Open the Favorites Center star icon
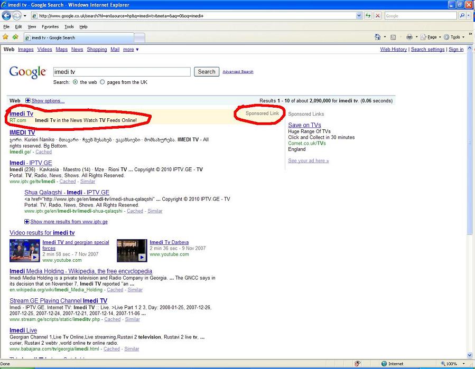The height and width of the screenshot is (369, 475). [5, 37]
